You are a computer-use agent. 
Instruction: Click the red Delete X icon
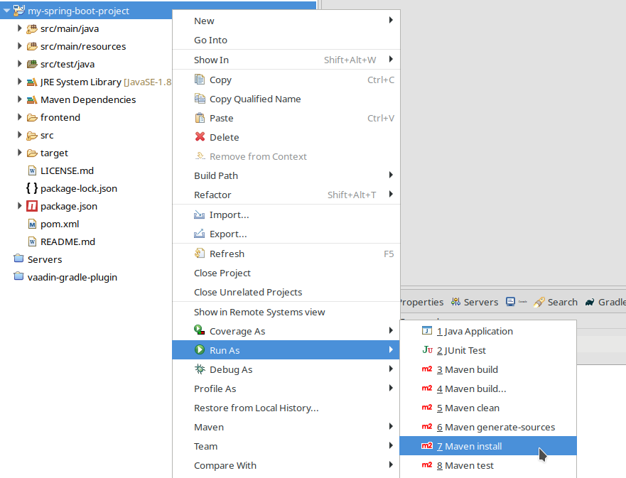200,137
